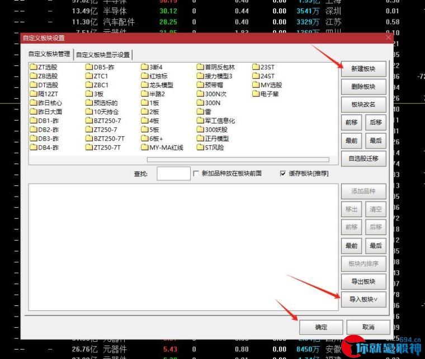Select the 昨日核心 folder icon
Viewport: 425px width, 359px height.
(34, 103)
